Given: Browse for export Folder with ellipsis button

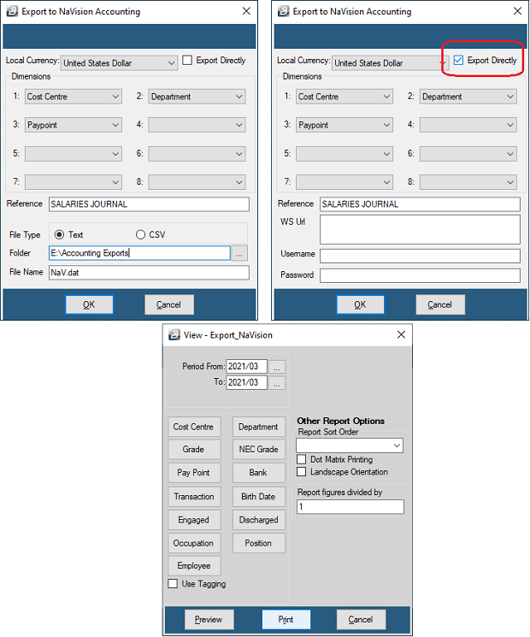Looking at the screenshot, I should point(238,253).
